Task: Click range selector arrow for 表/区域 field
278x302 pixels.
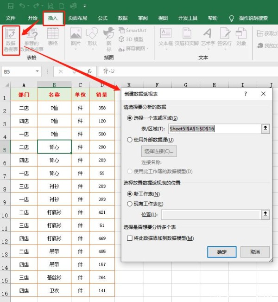Action: 265,129
